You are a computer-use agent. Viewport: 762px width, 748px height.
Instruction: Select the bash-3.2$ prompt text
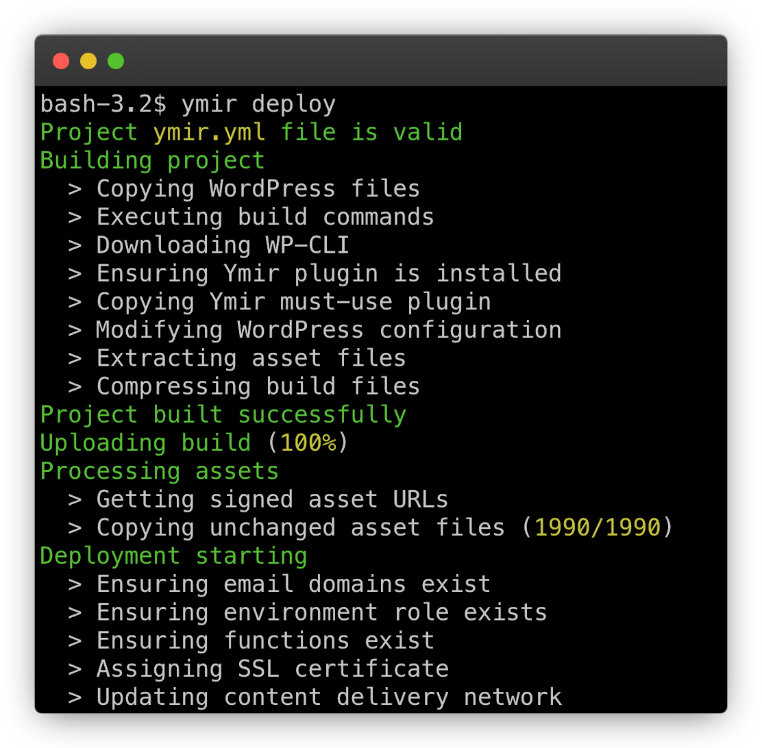[x=103, y=103]
